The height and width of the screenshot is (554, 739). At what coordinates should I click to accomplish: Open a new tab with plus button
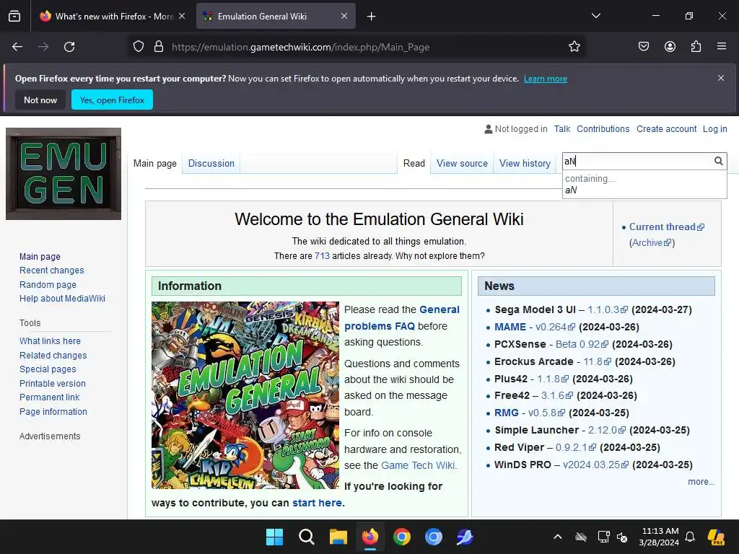coord(372,17)
